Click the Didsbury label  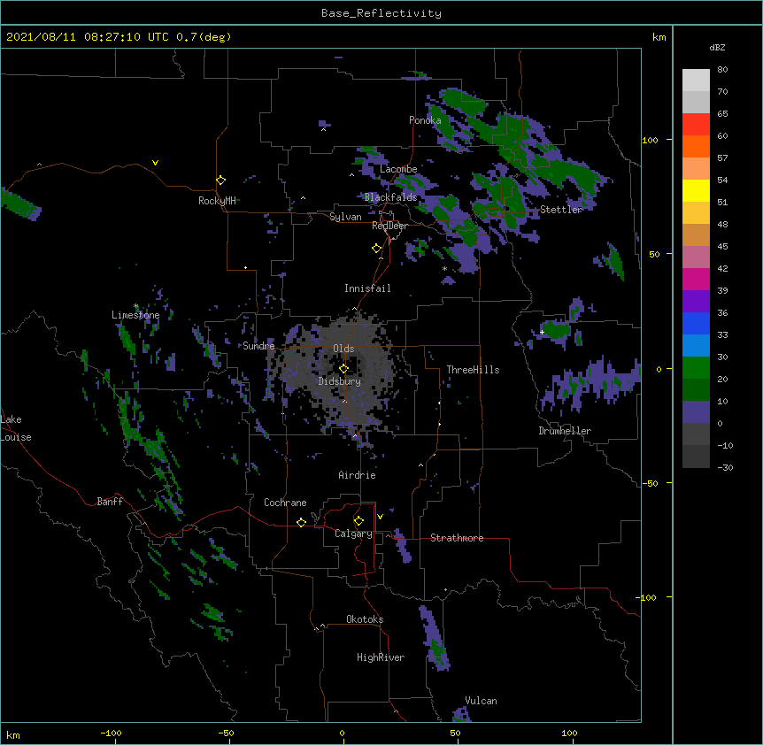[x=340, y=381]
